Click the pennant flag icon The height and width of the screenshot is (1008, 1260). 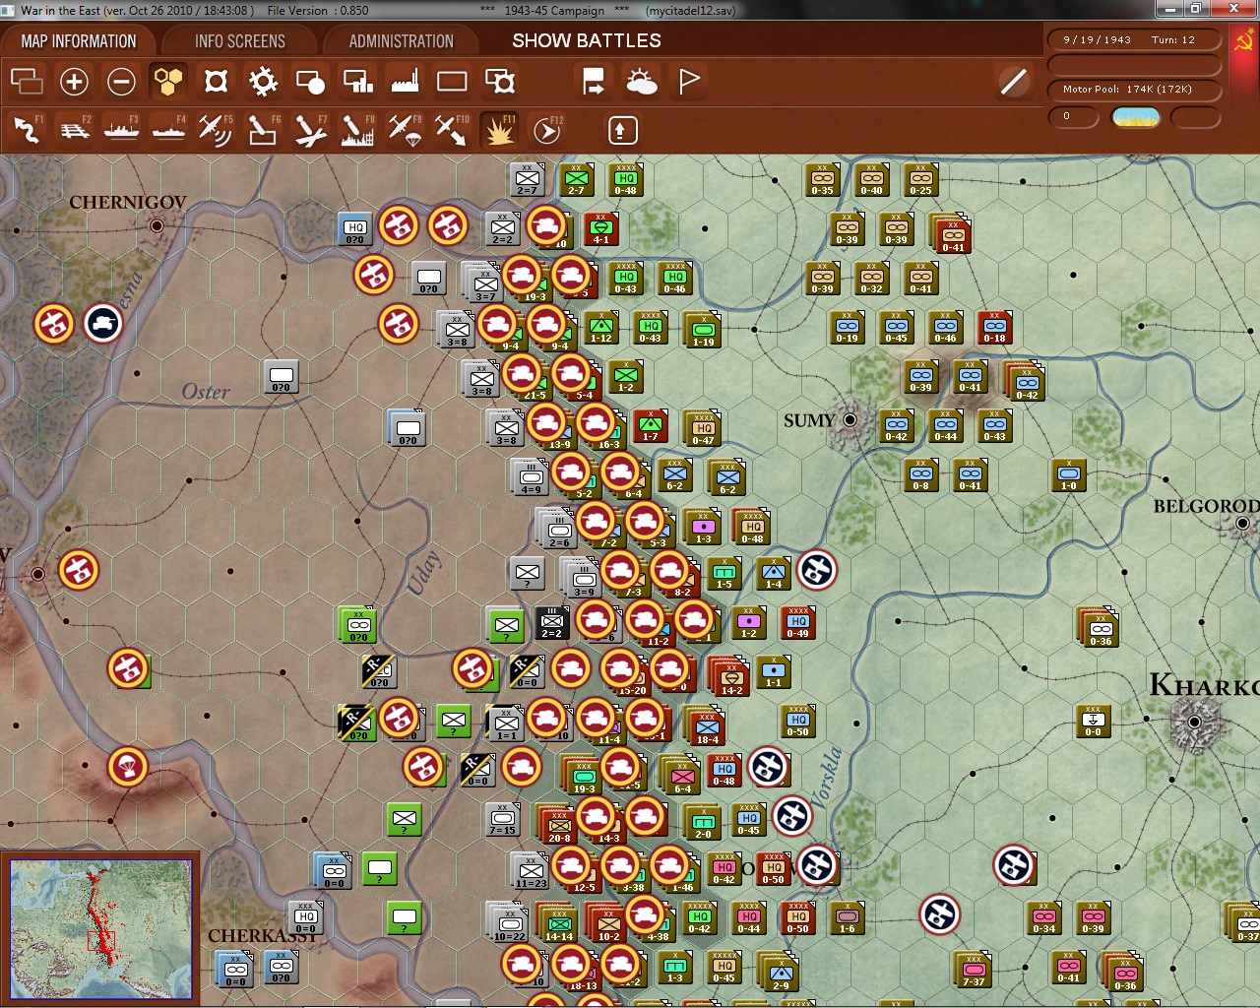click(689, 81)
